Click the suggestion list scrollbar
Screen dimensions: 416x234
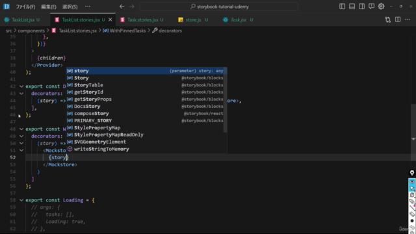(226, 100)
